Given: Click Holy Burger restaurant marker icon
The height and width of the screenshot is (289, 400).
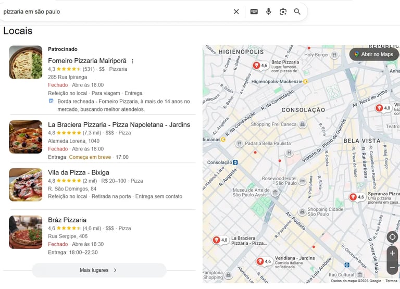Looking at the screenshot, I should point(334,55).
